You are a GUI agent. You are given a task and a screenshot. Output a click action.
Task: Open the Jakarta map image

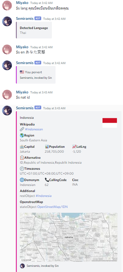69,237
